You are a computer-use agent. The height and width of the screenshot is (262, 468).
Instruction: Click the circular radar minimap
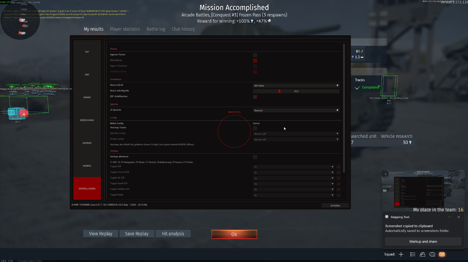click(20, 20)
